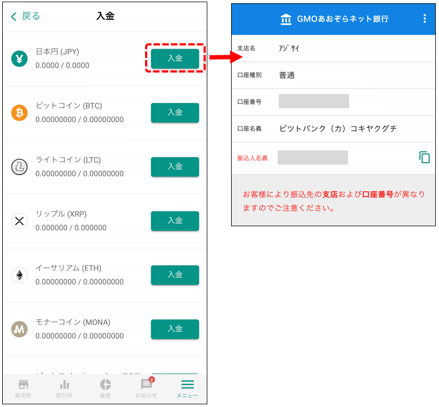
Task: Select the Ripple XRP icon
Action: (19, 221)
